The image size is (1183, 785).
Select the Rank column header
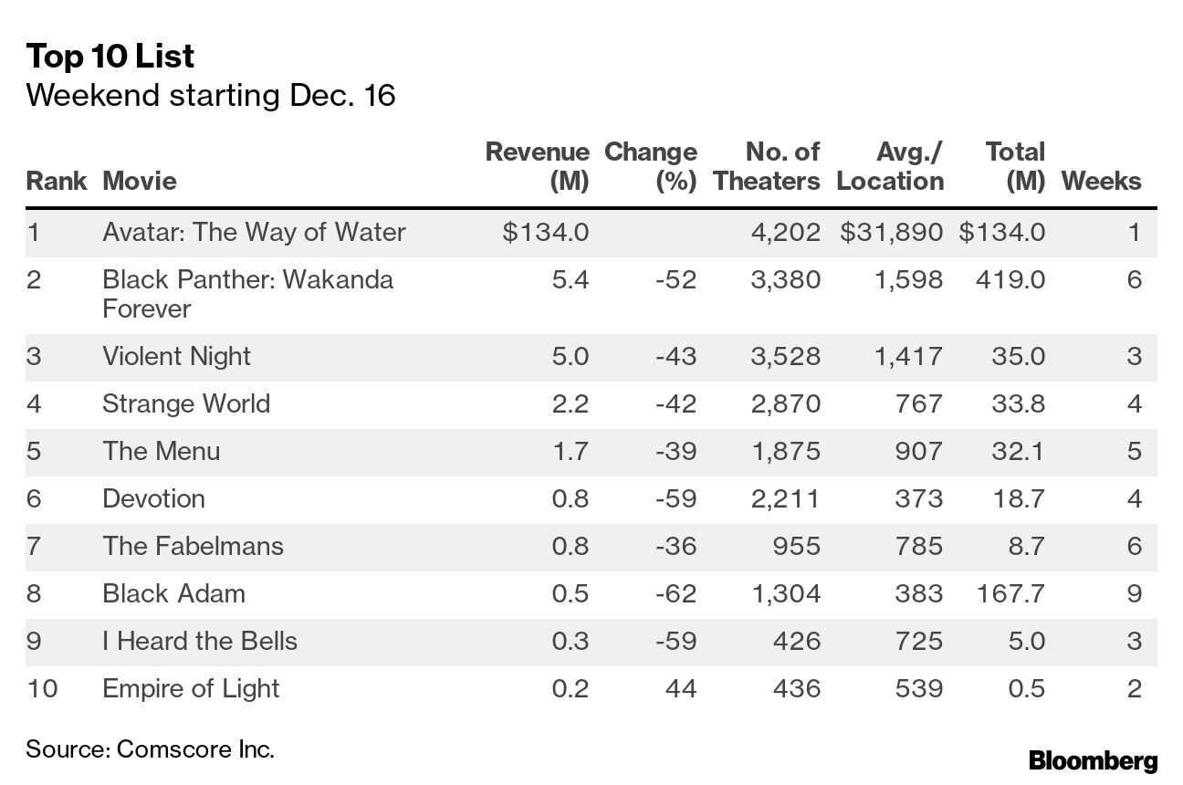click(56, 181)
